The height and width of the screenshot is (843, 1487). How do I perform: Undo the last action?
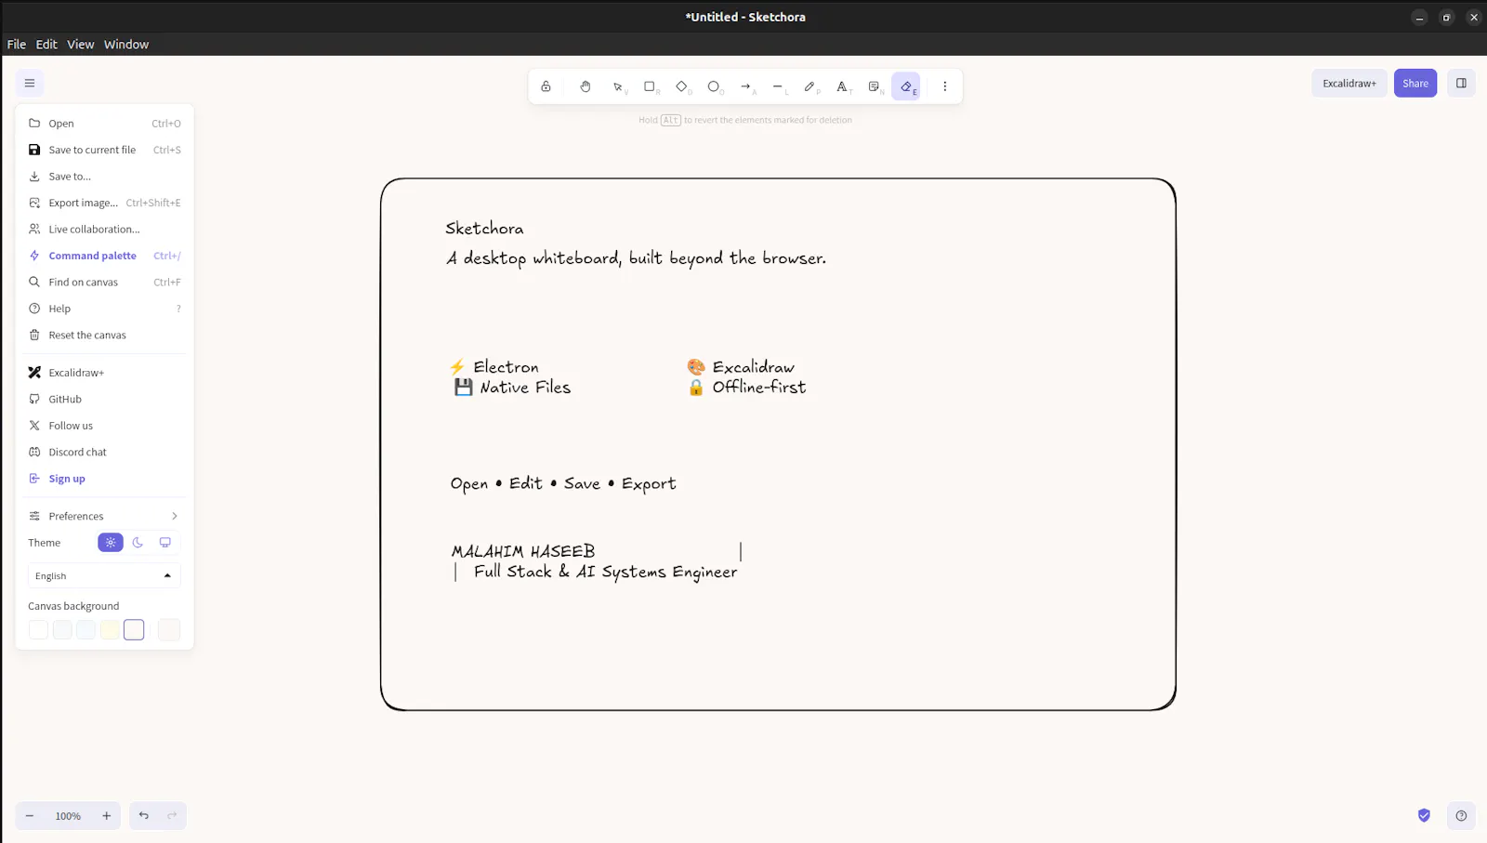(144, 816)
